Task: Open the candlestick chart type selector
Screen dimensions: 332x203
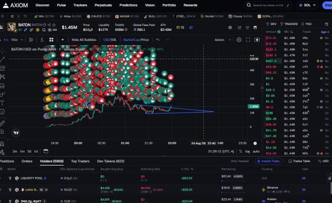Action: (31, 40)
